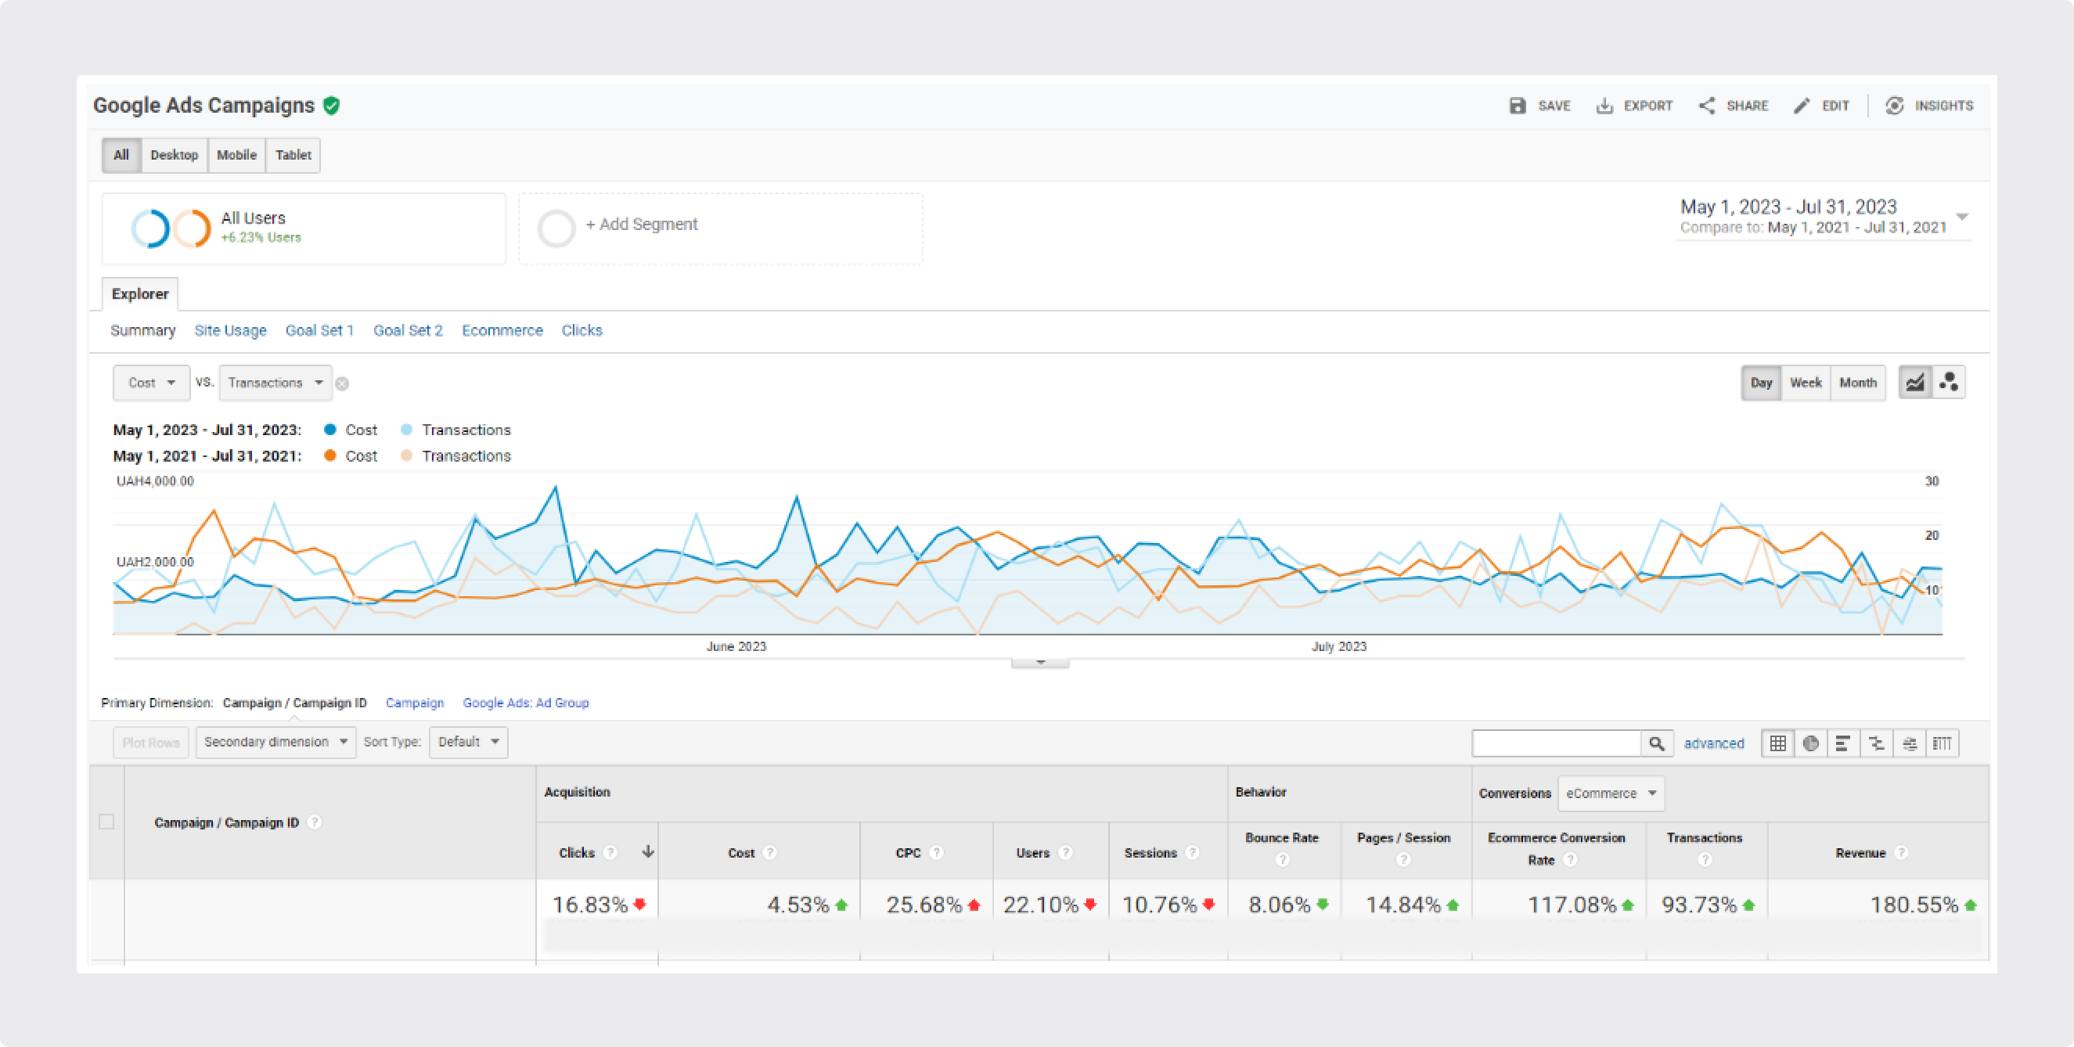Select the pivot table view icon

[x=1942, y=743]
